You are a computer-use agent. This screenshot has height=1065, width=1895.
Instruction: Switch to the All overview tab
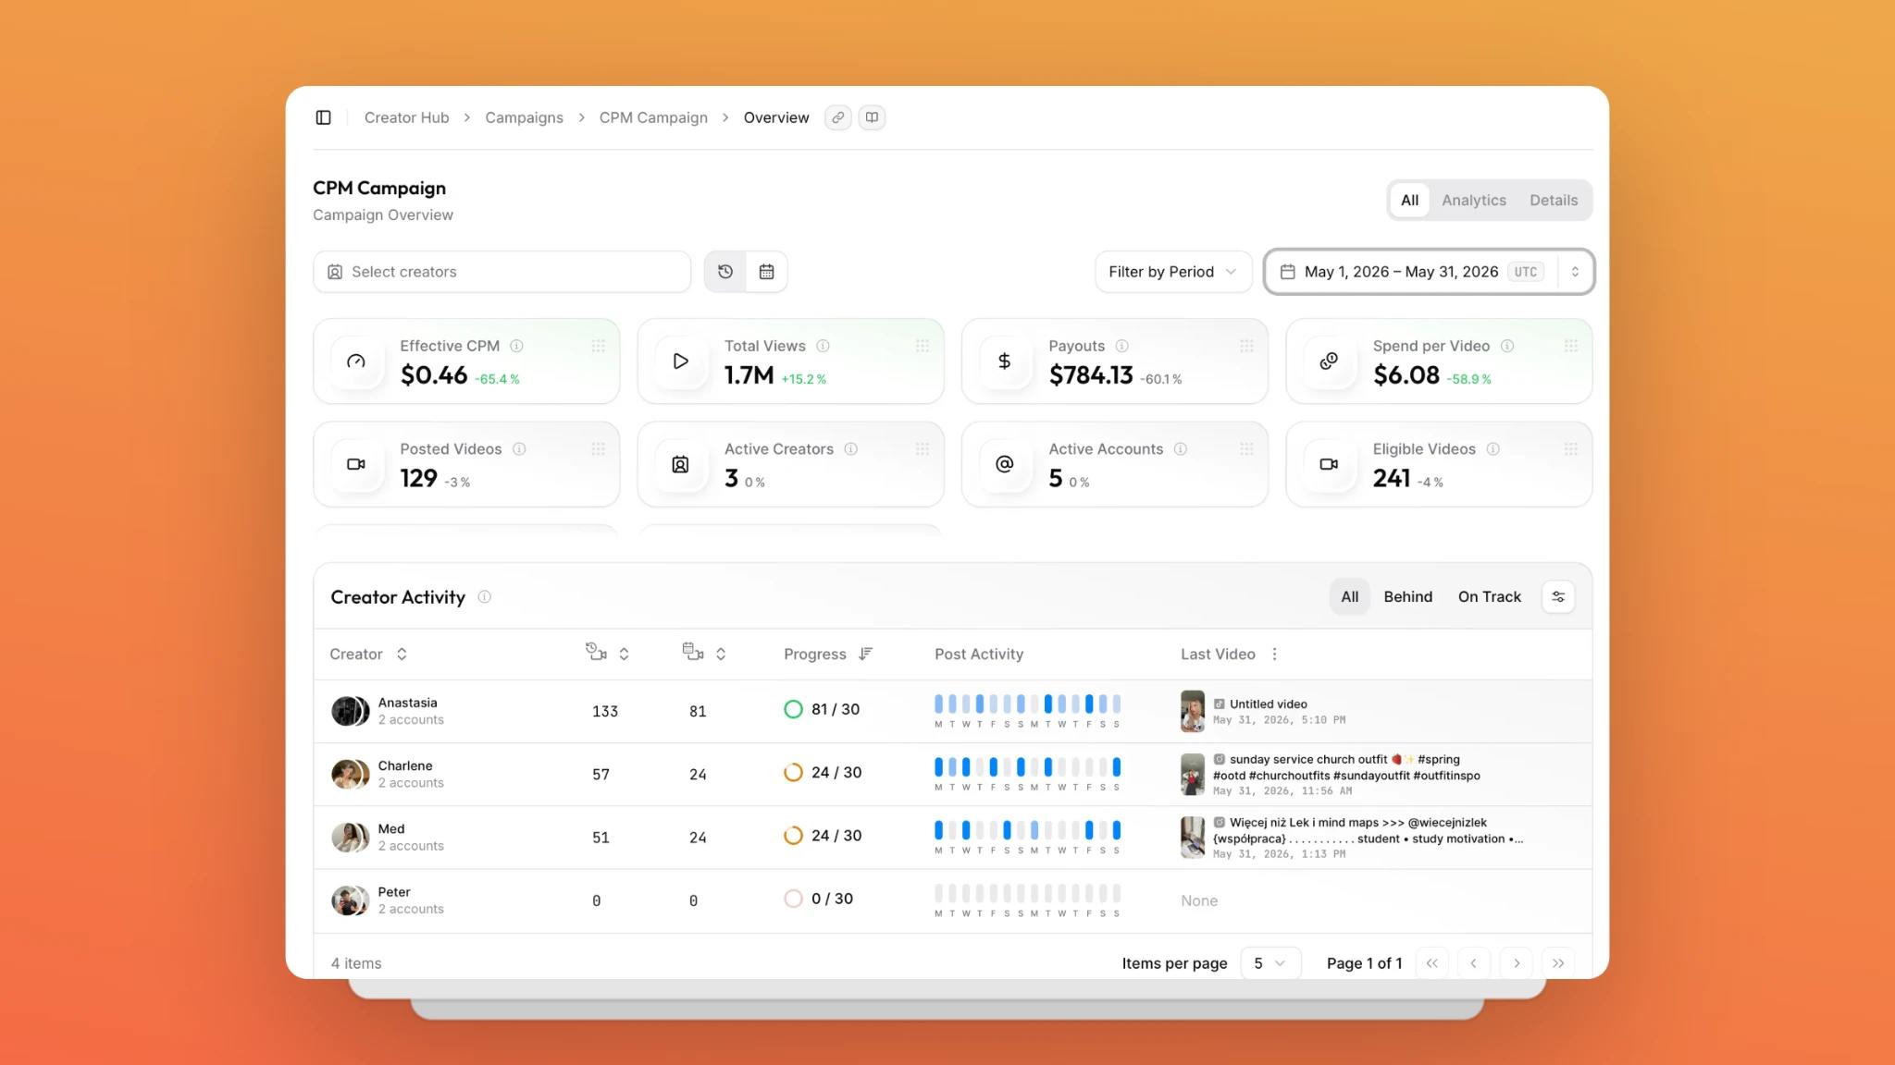1409,201
